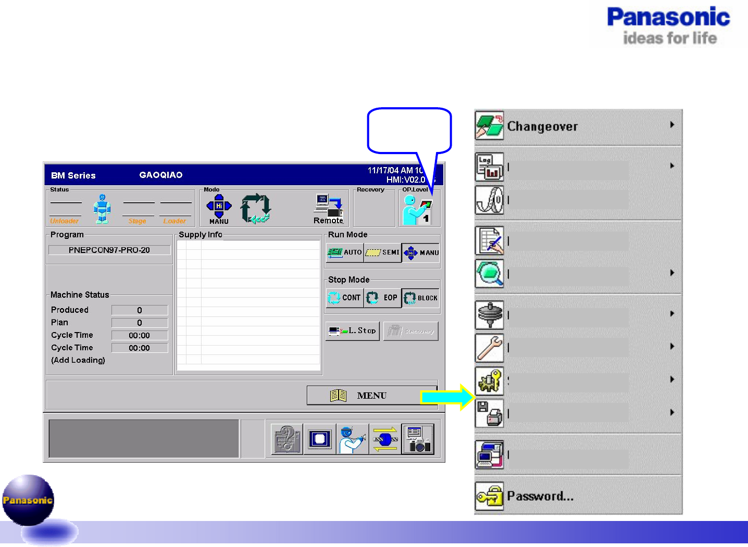Click the Hi MANU mode indicator icon
This screenshot has width=748, height=547.
click(x=219, y=209)
